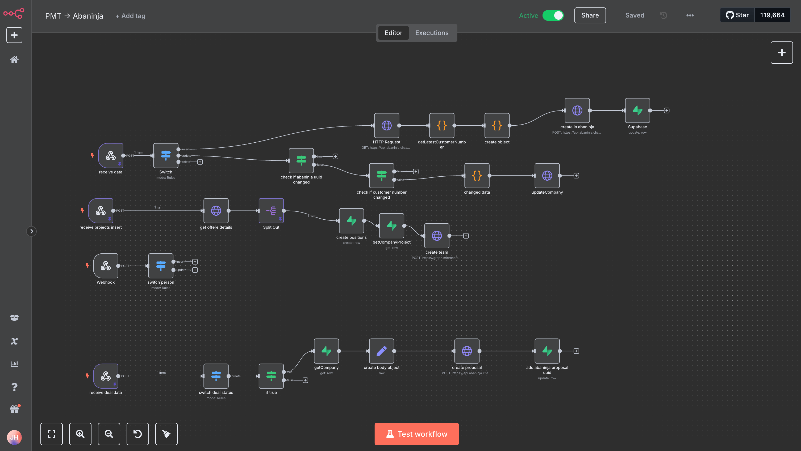The width and height of the screenshot is (801, 451).
Task: Open the help question mark icon
Action: pyautogui.click(x=14, y=387)
